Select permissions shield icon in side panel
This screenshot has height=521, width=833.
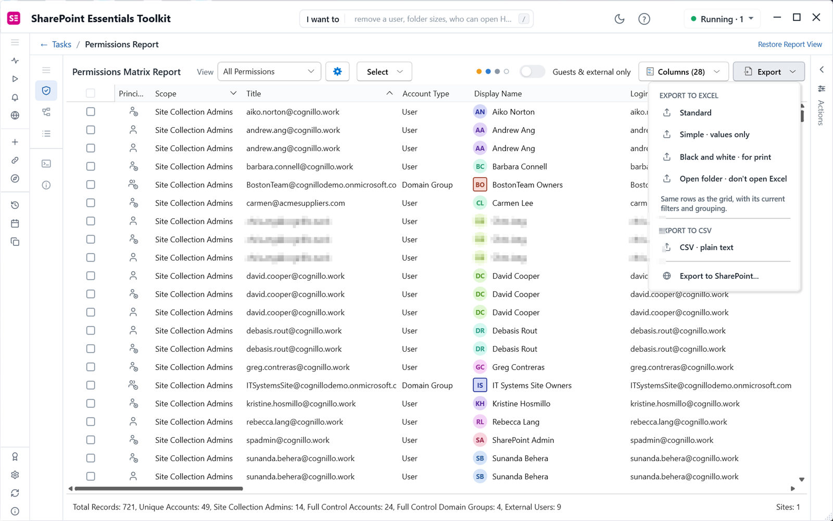point(46,91)
